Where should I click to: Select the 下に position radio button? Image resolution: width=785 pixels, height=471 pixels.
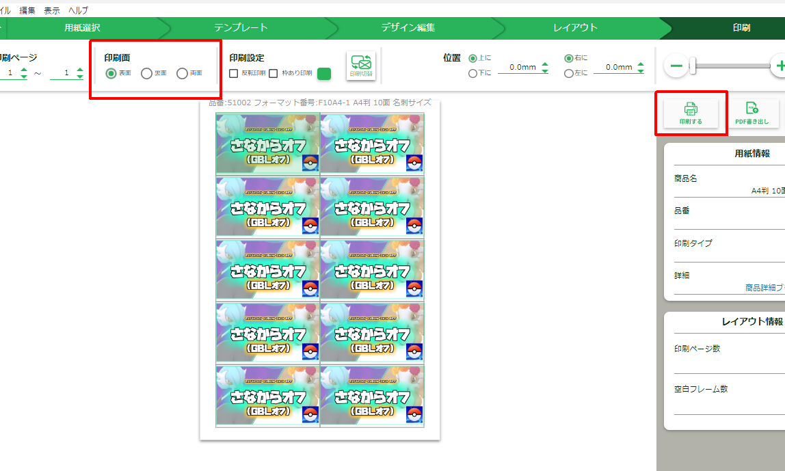point(472,74)
